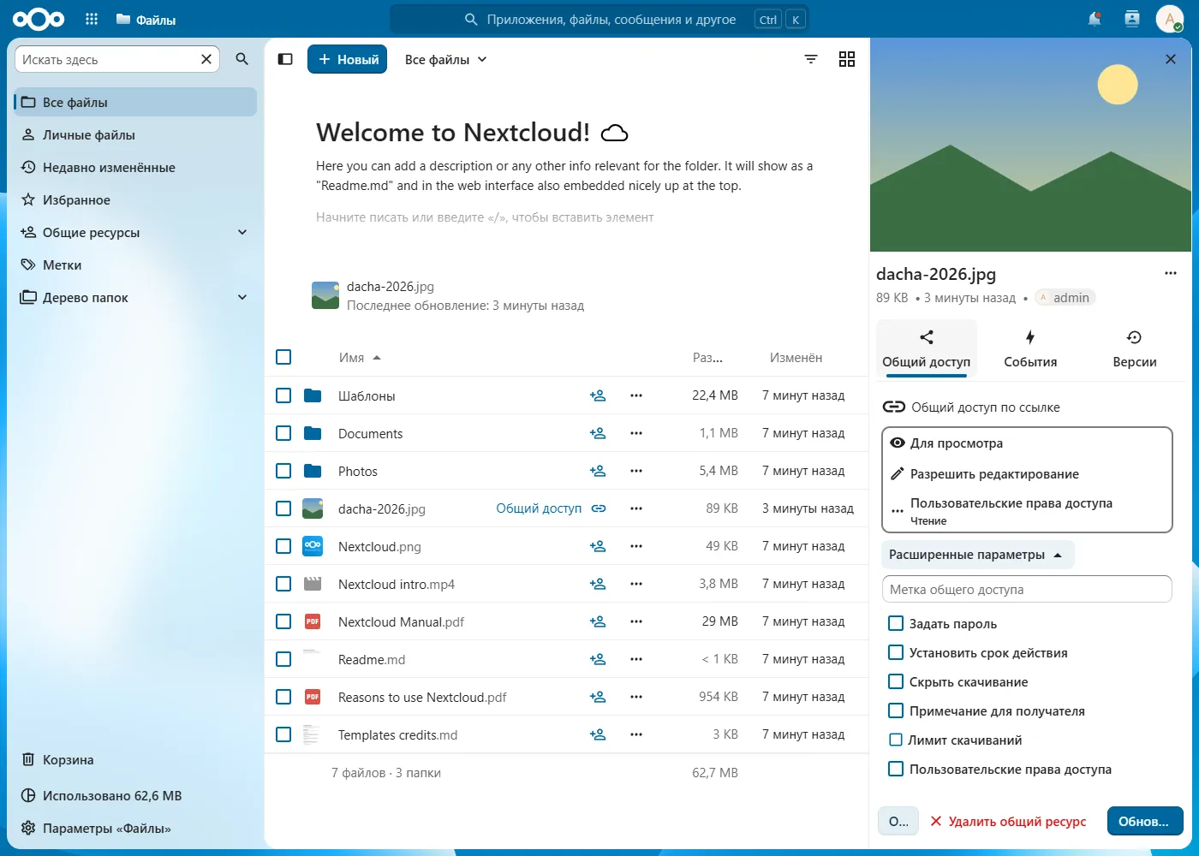The width and height of the screenshot is (1199, 856).
Task: Open Параметры «Файлы» settings
Action: pyautogui.click(x=135, y=828)
